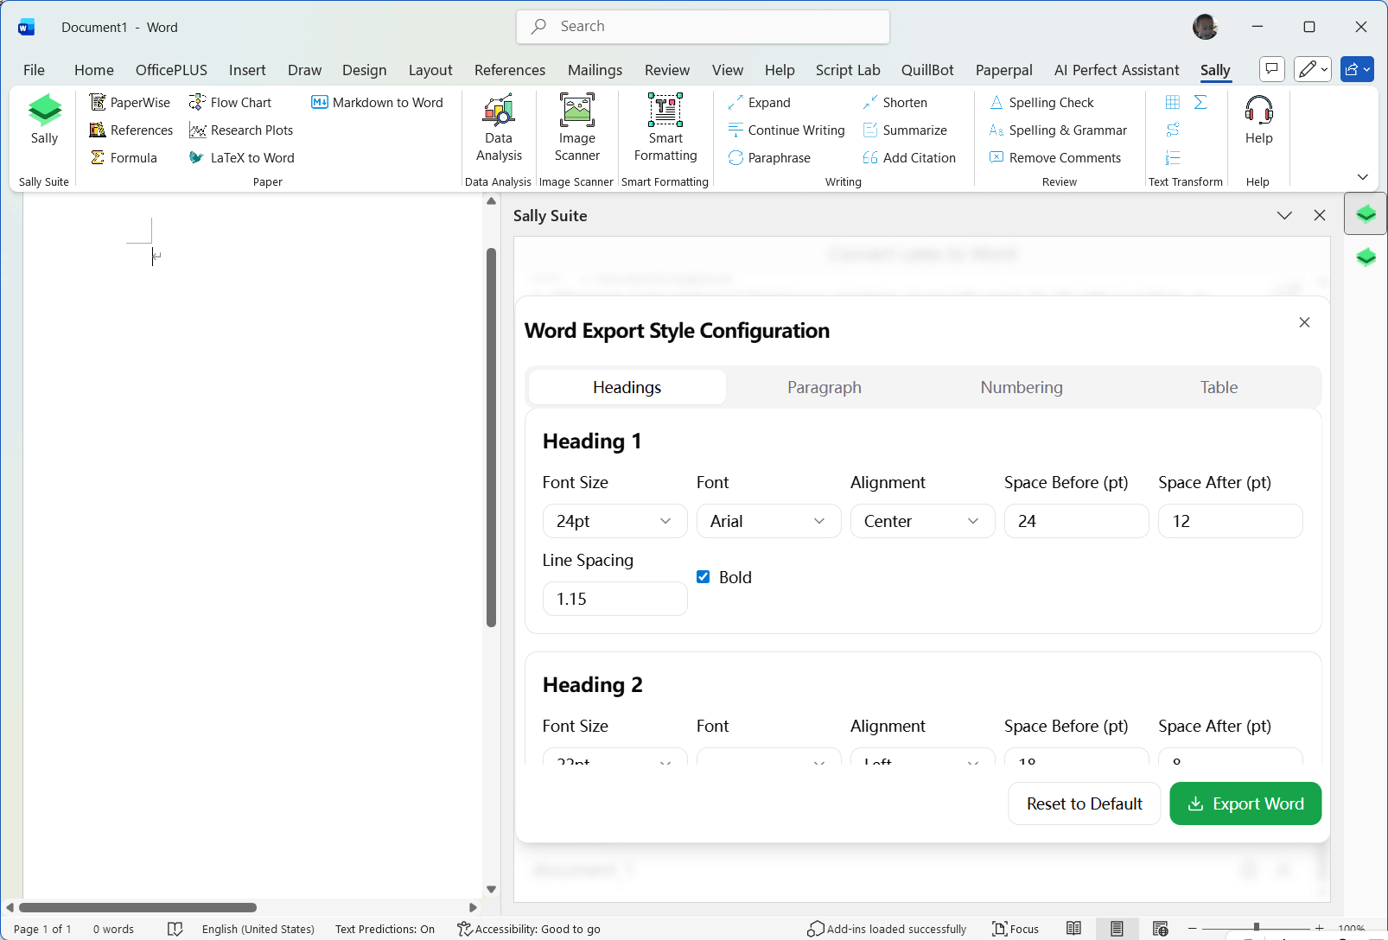
Task: Open Markdown to Word converter
Action: (377, 102)
